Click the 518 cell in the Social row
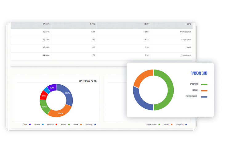The height and width of the screenshot is (154, 226). pyautogui.click(x=147, y=47)
